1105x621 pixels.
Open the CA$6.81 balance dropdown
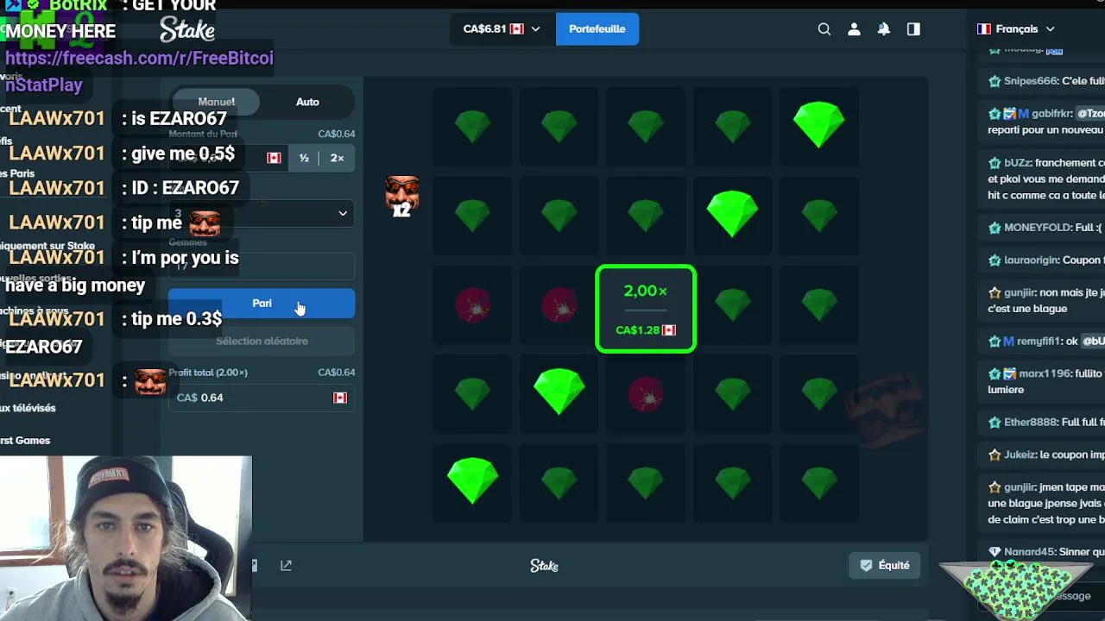click(502, 29)
